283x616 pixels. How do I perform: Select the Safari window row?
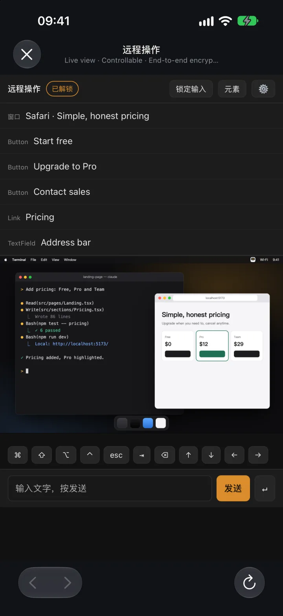click(141, 116)
